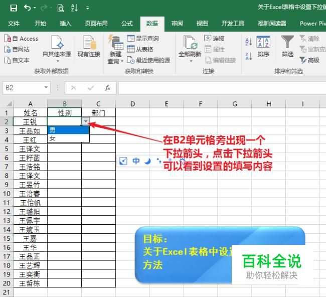Click the insert function fx icon
This screenshot has width=326, height=297.
[x=107, y=88]
